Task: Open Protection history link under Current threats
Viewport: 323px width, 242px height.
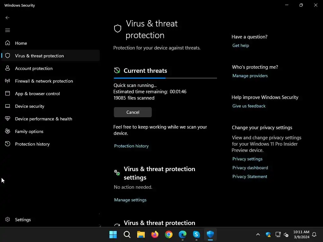Action: pos(131,146)
